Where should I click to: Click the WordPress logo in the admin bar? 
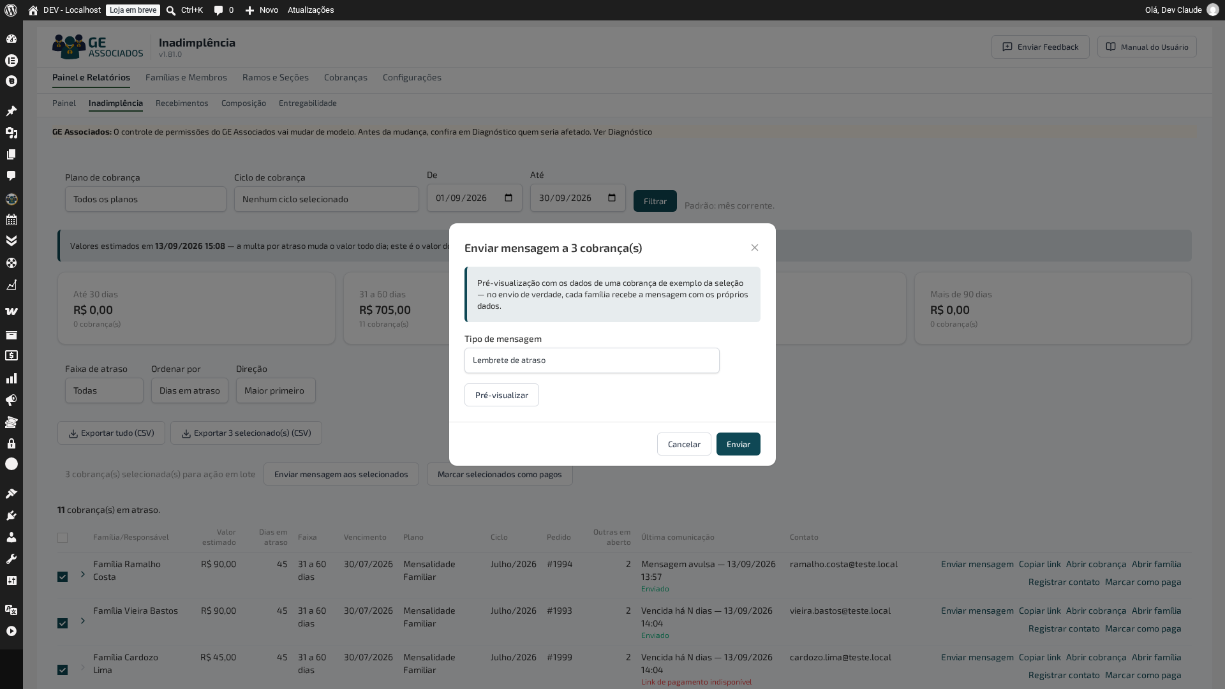coord(11,10)
